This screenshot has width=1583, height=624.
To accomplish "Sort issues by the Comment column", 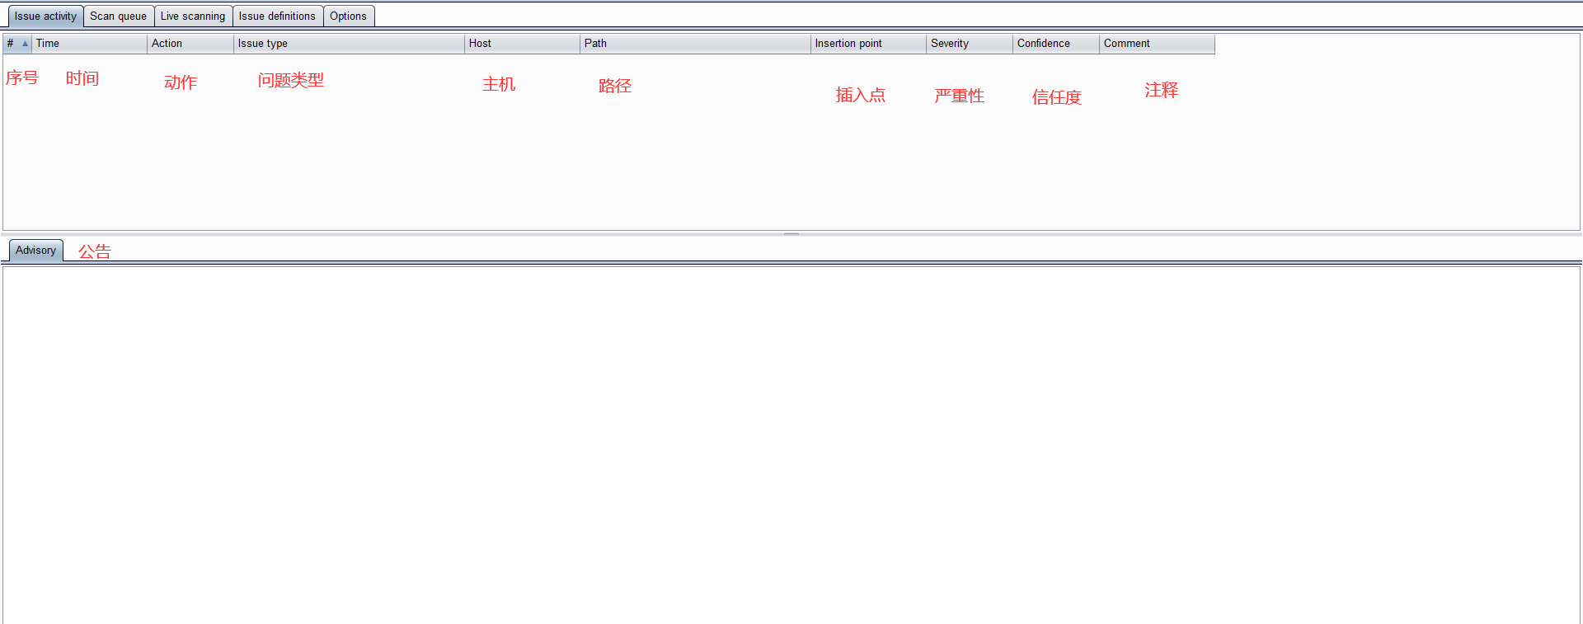I will point(1157,44).
